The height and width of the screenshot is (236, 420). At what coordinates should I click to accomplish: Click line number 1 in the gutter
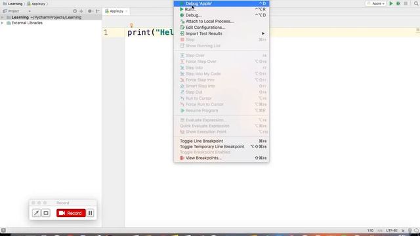pos(106,32)
